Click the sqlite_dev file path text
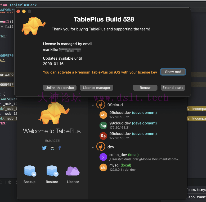 click(145, 159)
